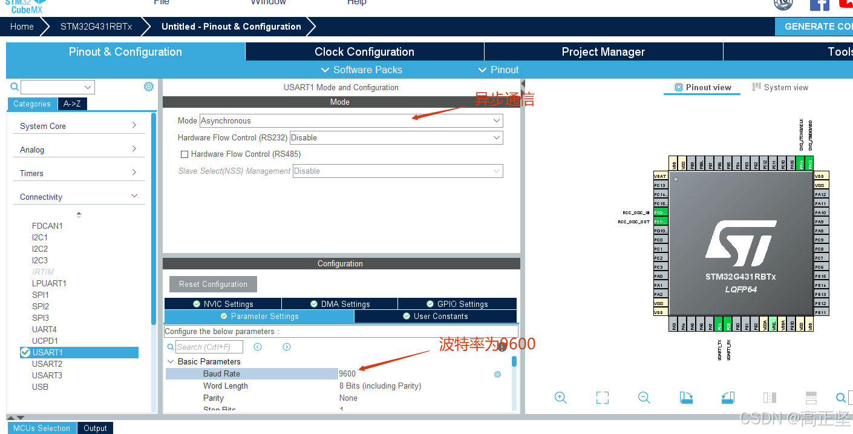The image size is (853, 434).
Task: Enable Hardware Flow Control (RS485) checkbox
Action: click(185, 154)
